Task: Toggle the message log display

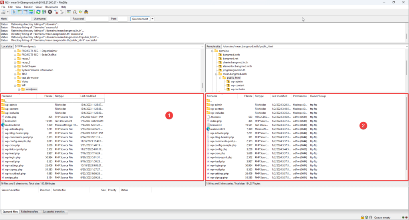Action: tap(14, 12)
